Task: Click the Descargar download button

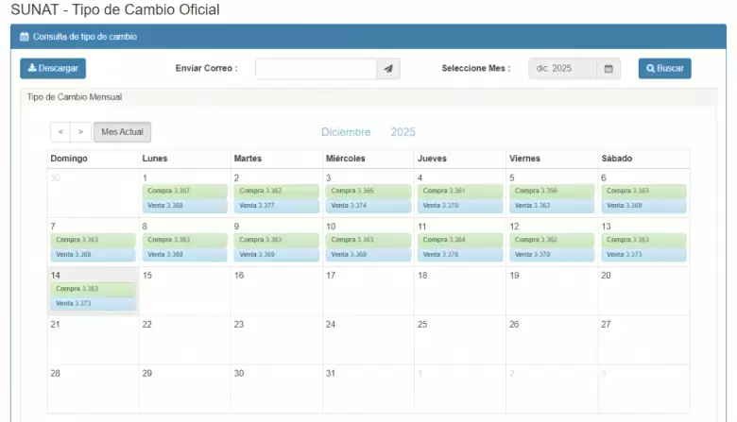Action: pos(53,69)
